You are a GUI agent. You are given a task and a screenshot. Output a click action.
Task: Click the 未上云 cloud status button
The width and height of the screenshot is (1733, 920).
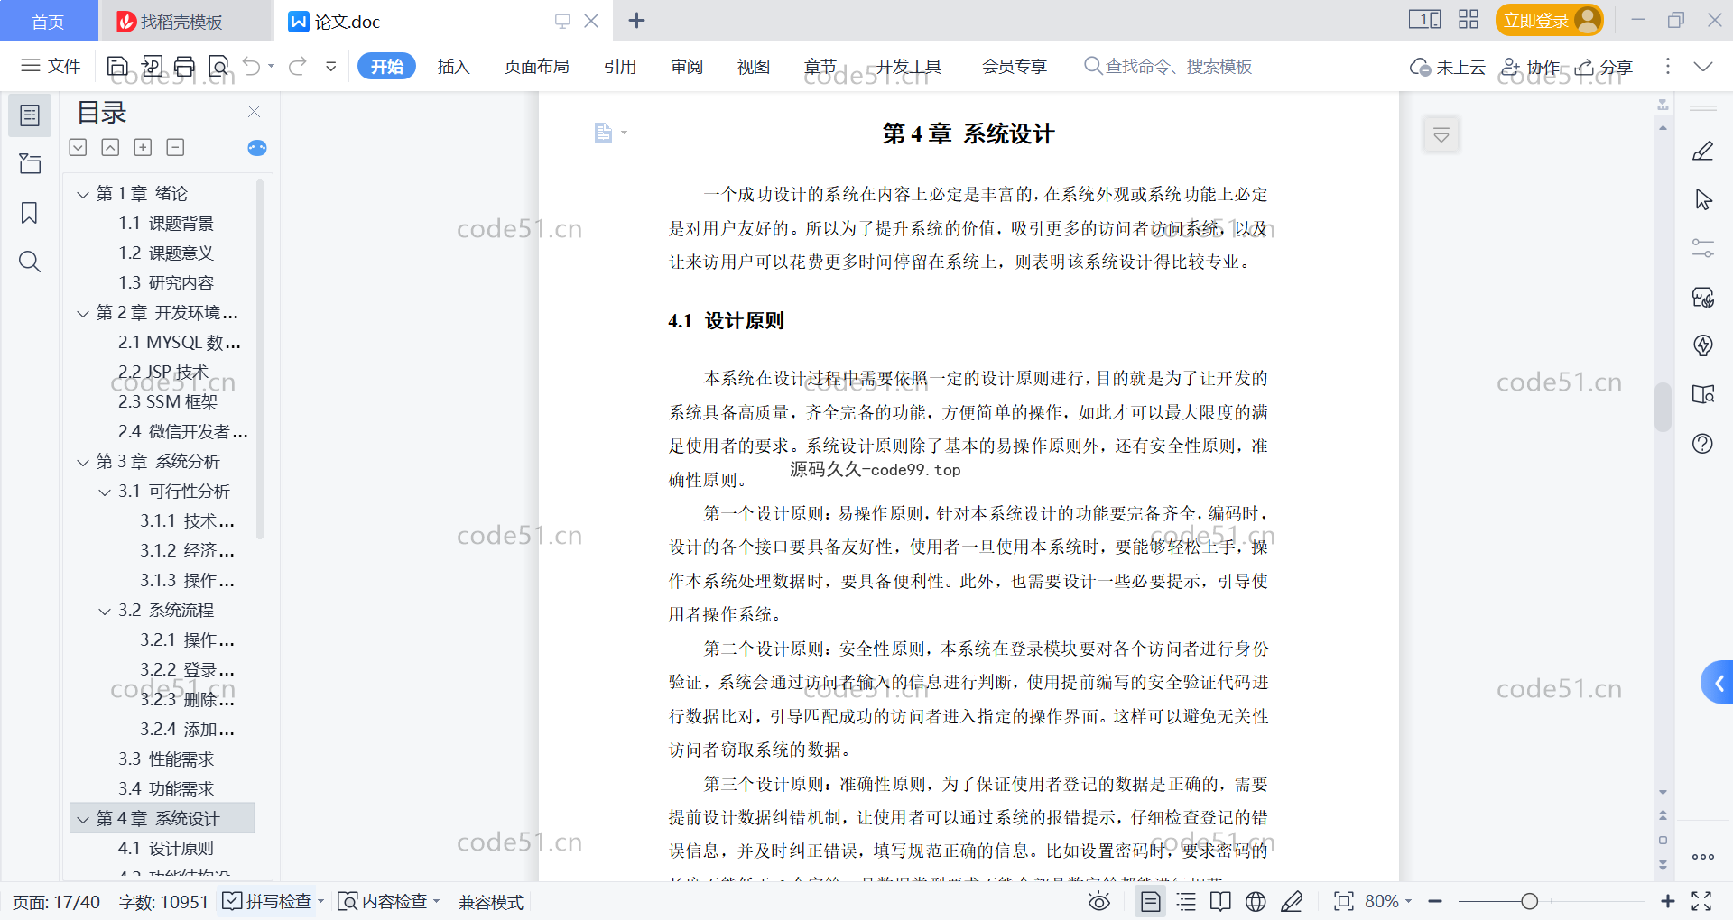[x=1448, y=67]
